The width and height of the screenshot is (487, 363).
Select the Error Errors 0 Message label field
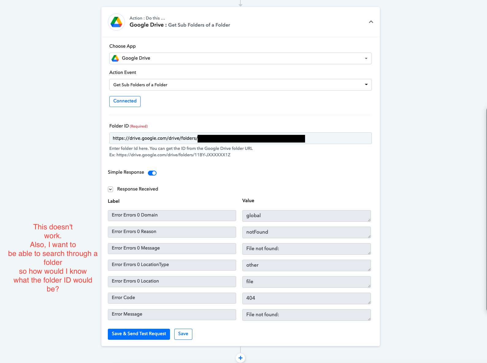(x=172, y=248)
